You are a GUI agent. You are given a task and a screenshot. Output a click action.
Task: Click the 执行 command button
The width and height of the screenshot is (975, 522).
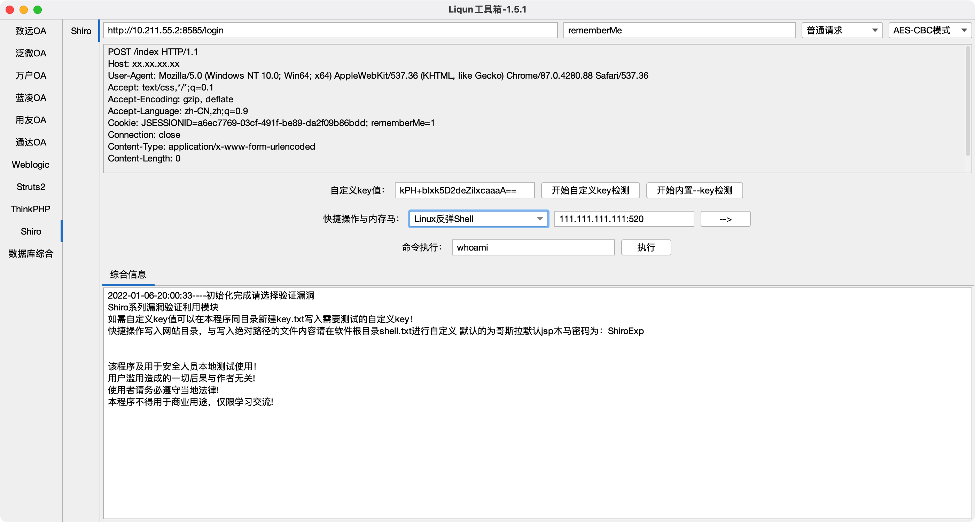pos(646,247)
